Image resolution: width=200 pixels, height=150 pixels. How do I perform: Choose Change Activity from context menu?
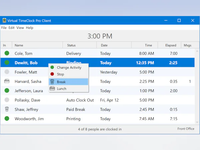[69, 67]
